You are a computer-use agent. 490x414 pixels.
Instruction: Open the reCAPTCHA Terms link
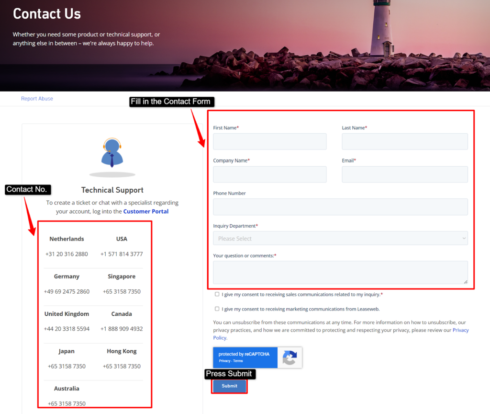point(238,361)
